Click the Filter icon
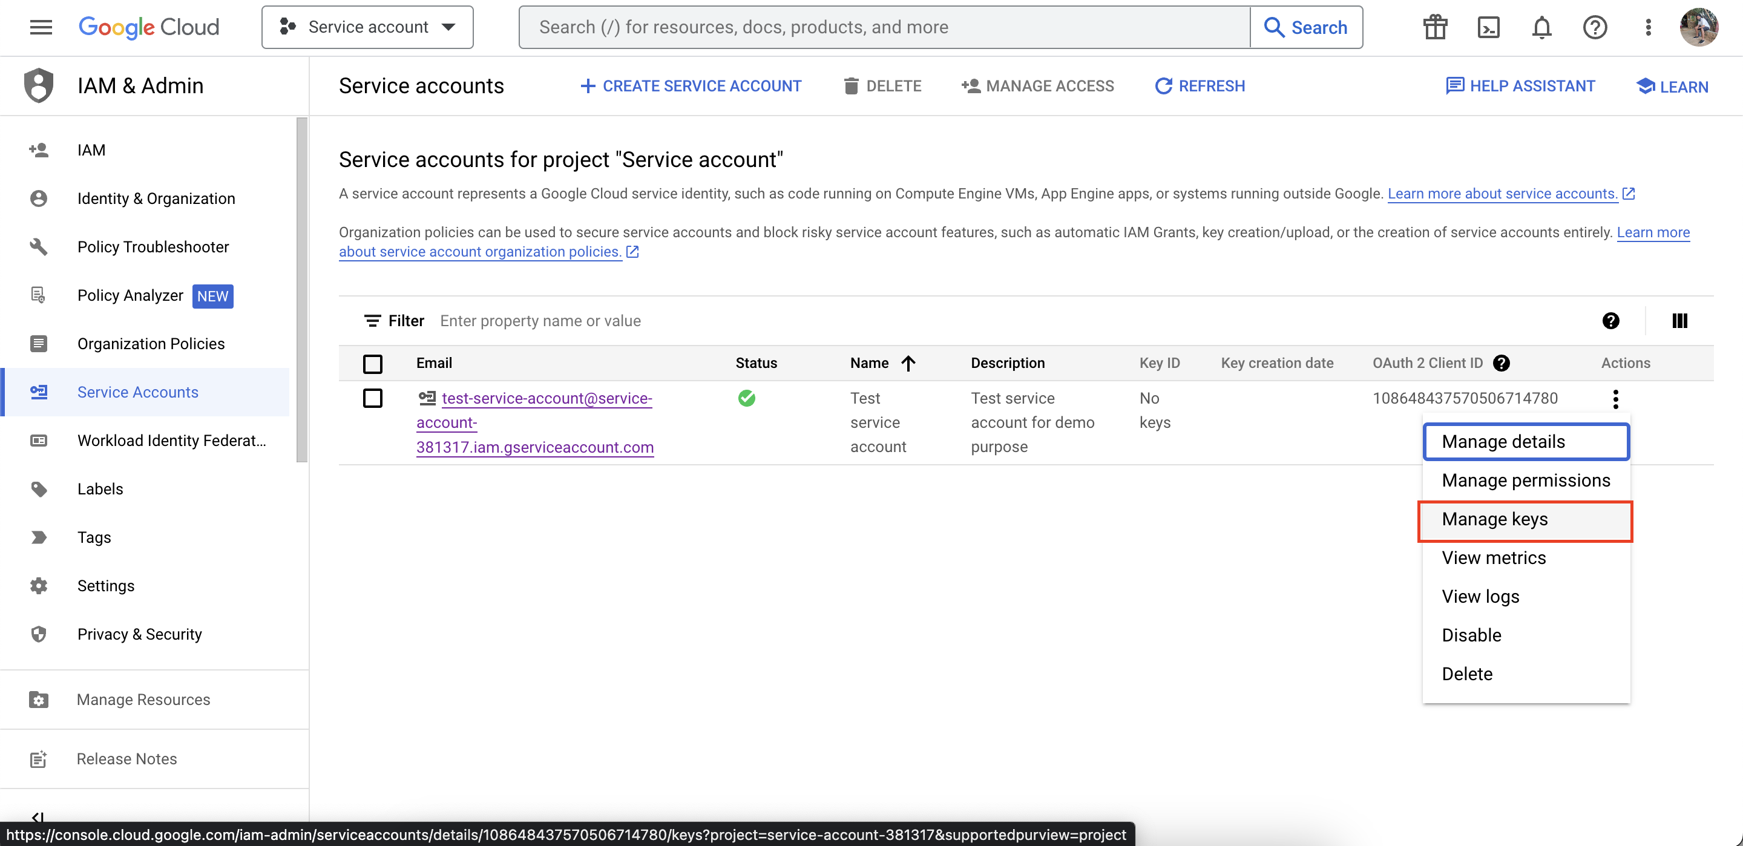 (372, 321)
